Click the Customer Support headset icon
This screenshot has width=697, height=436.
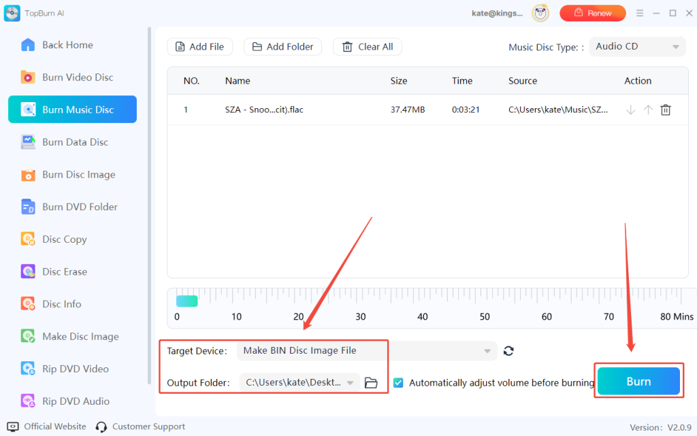[x=101, y=427]
